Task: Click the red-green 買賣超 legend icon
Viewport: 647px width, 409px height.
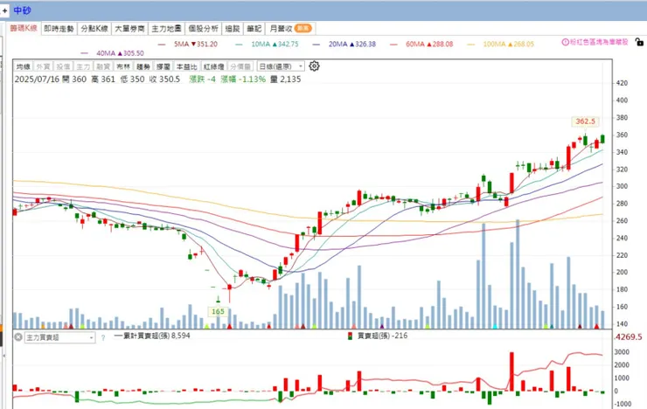Action: click(350, 336)
